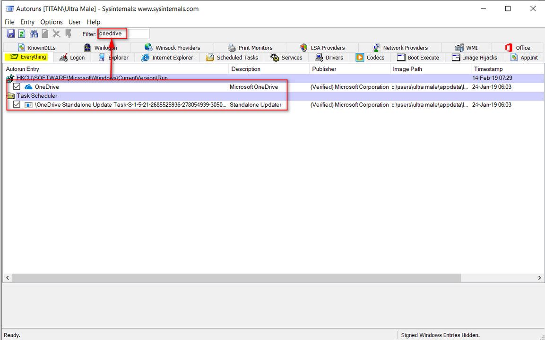The width and height of the screenshot is (545, 340).
Task: Click the Save toolbar icon
Action: click(11, 34)
